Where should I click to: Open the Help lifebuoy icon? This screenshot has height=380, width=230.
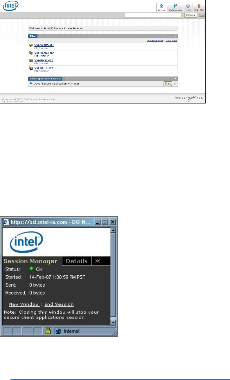pyautogui.click(x=188, y=6)
